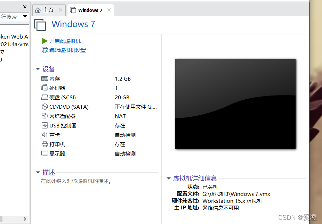This screenshot has height=224, width=322.
Task: Open 编辑虚拟机设置 link
Action: click(x=67, y=50)
